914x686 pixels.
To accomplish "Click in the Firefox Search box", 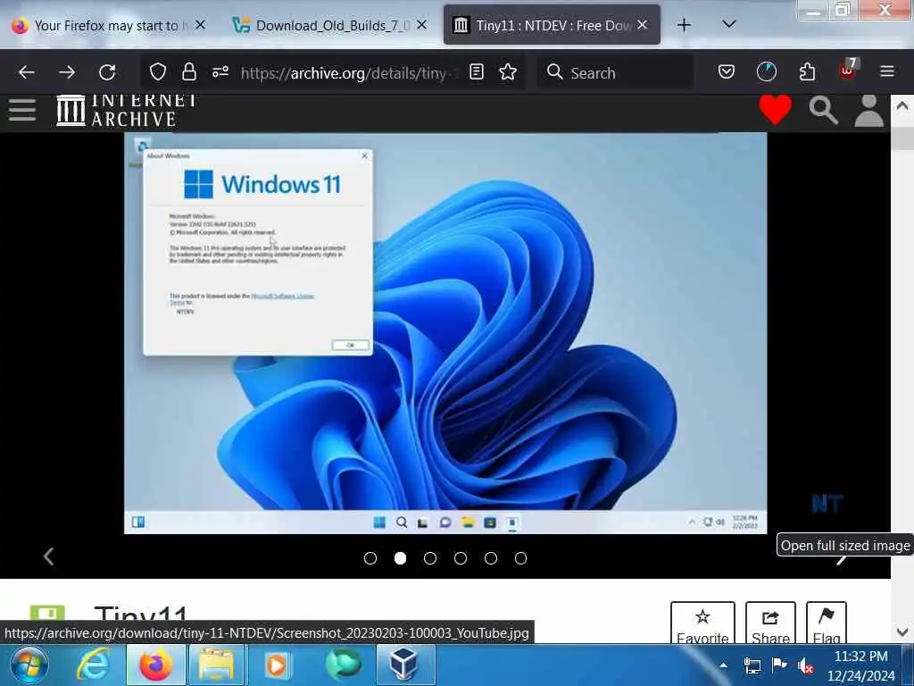I will point(615,72).
